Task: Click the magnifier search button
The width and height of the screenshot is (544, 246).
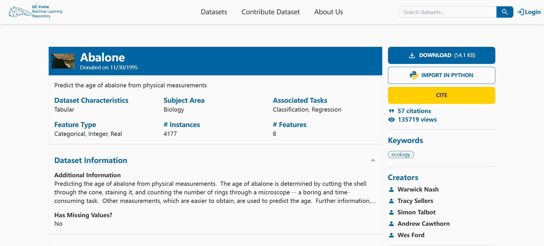Action: tap(505, 12)
